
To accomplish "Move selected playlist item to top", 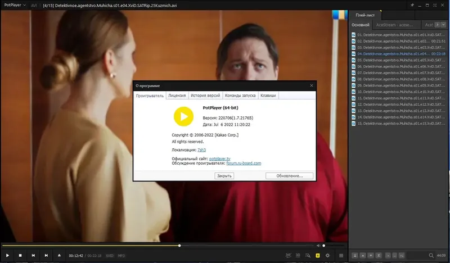I will (x=355, y=255).
